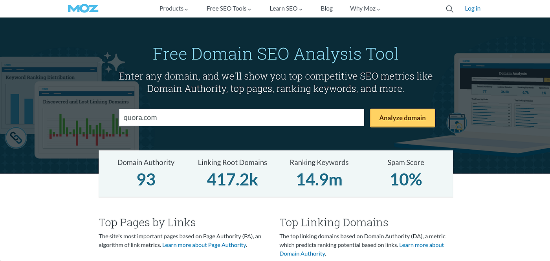Click the Top Pages by Links heading

pyautogui.click(x=147, y=223)
